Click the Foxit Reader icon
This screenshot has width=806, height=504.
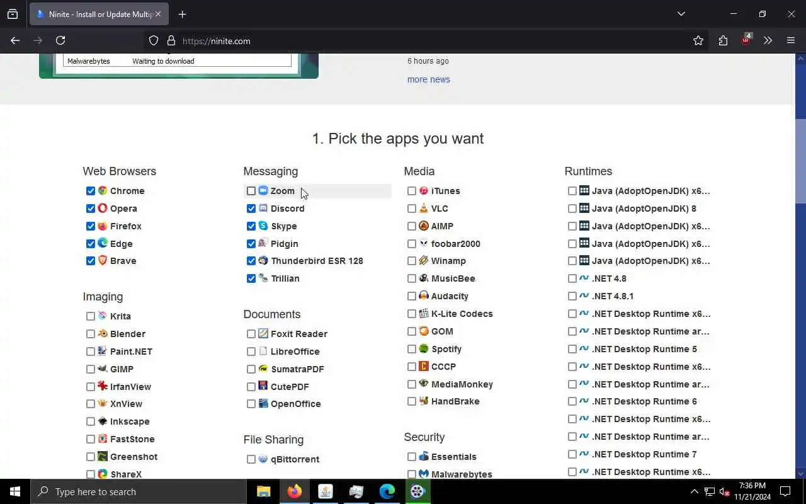click(263, 333)
